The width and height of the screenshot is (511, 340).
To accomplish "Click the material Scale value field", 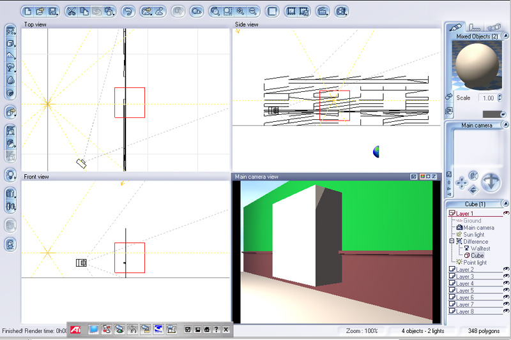I will point(487,98).
